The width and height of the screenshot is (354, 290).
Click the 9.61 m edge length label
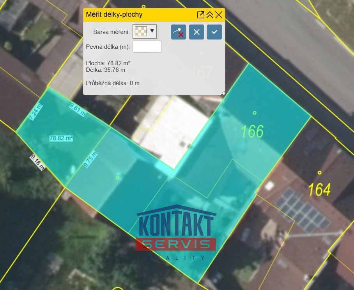click(x=77, y=110)
